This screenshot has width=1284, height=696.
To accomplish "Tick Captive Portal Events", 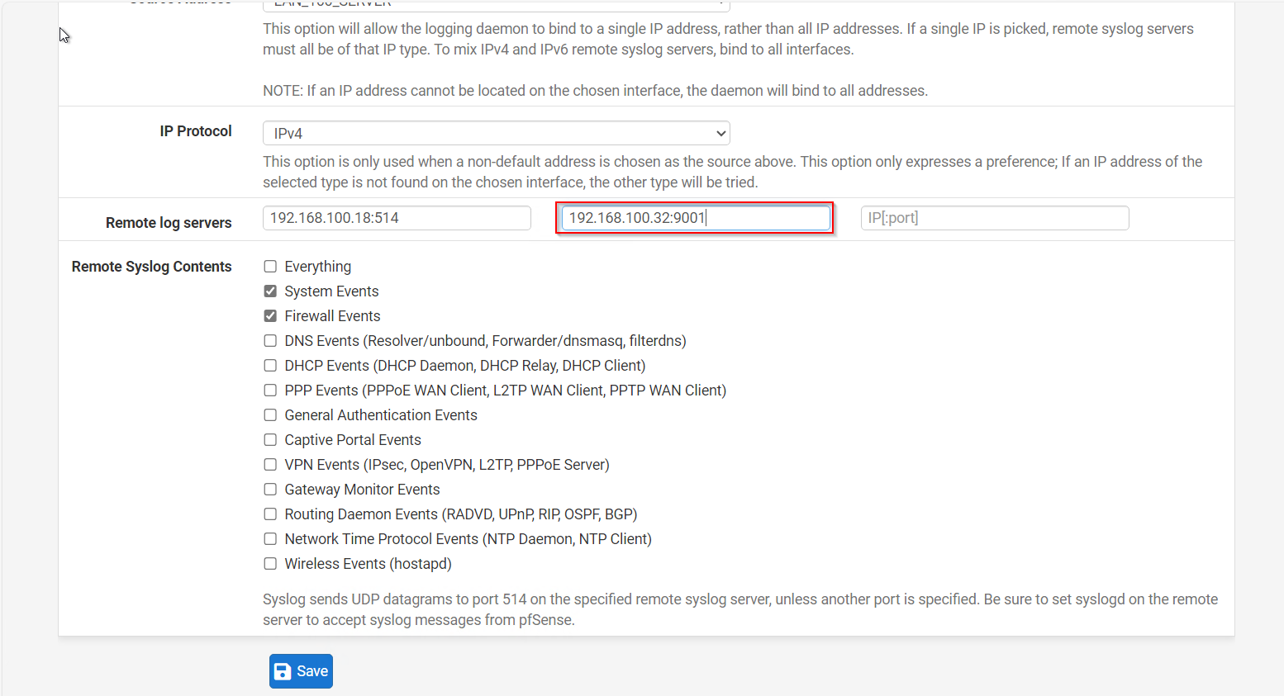I will (x=270, y=440).
